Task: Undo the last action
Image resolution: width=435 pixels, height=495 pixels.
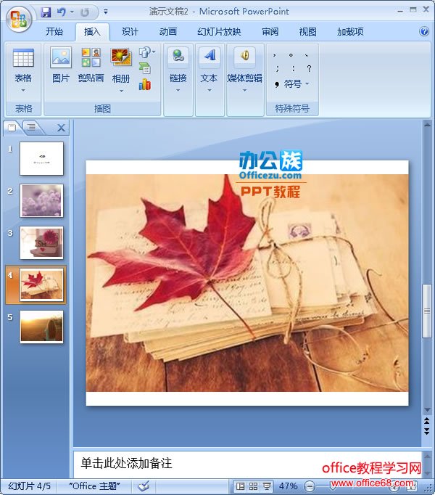Action: pos(62,12)
